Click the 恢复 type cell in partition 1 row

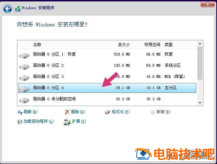coord(169,54)
